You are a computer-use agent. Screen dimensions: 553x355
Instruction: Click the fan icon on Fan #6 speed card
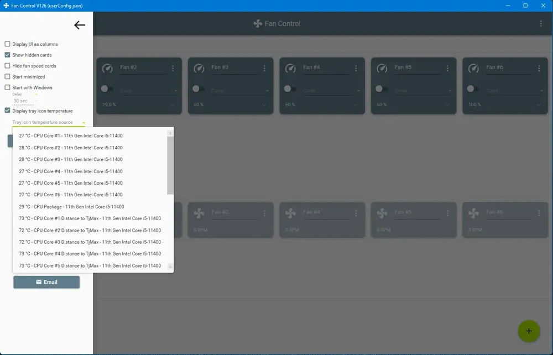(474, 213)
